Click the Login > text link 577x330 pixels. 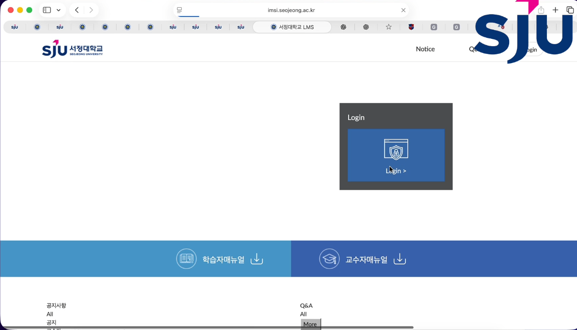(x=396, y=171)
